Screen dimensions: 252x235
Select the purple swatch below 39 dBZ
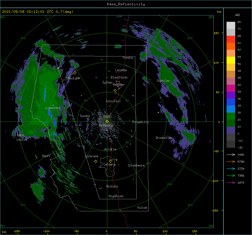(231, 95)
